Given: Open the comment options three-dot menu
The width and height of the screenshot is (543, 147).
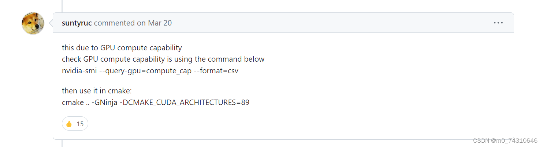Looking at the screenshot, I should click(x=498, y=23).
